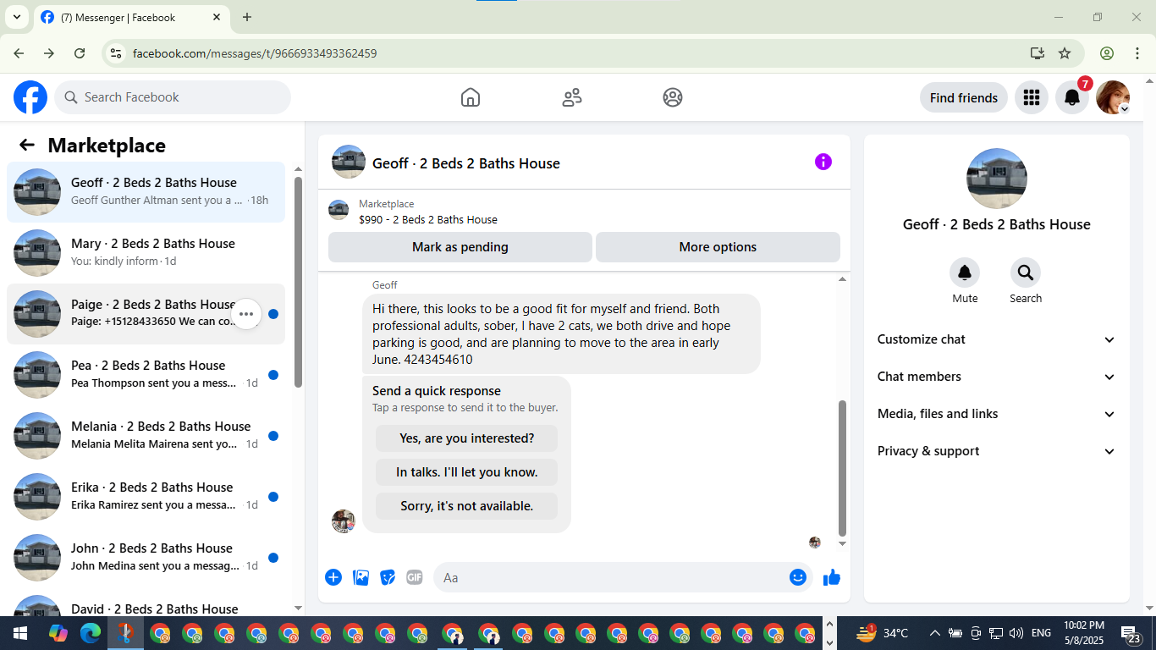The height and width of the screenshot is (650, 1156).
Task: Open the emoji picker smiley icon
Action: click(798, 577)
